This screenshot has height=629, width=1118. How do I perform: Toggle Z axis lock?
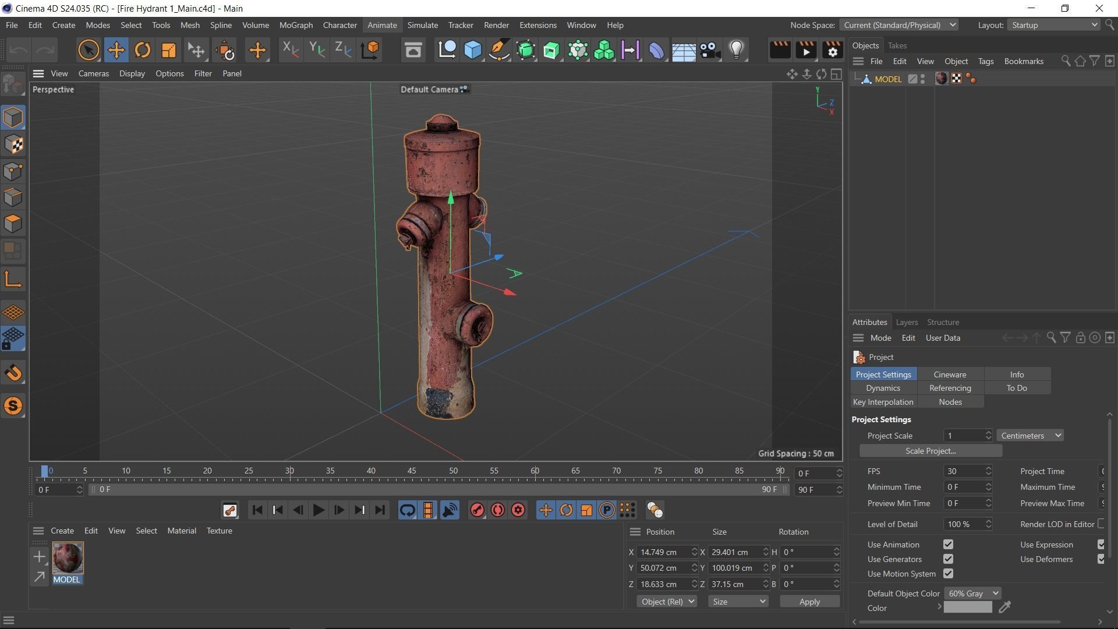click(343, 50)
